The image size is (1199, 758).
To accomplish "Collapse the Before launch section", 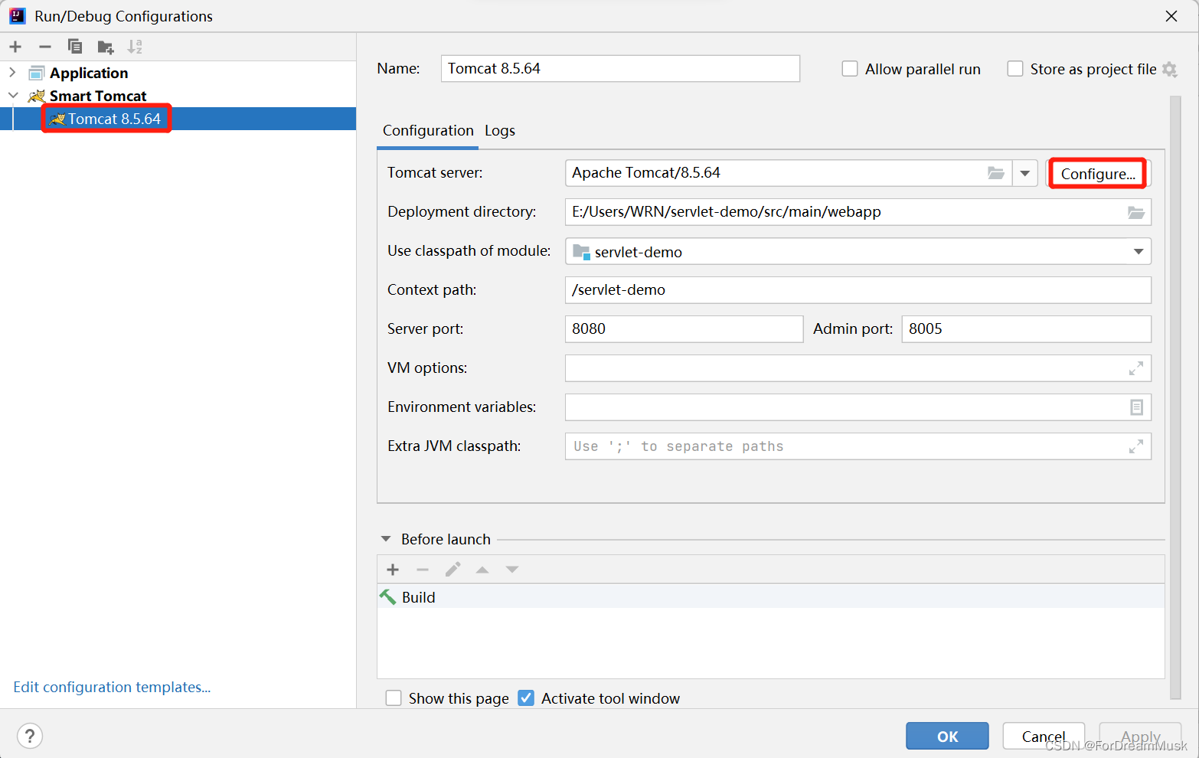I will pos(386,539).
